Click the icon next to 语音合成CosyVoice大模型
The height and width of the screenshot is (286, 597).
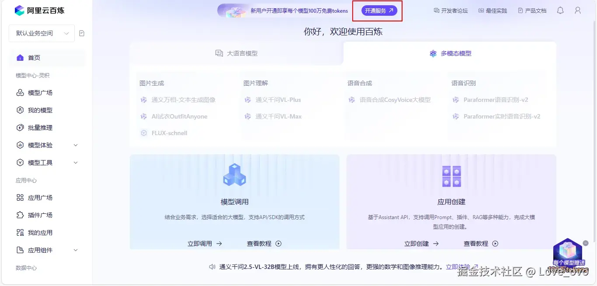click(x=352, y=100)
